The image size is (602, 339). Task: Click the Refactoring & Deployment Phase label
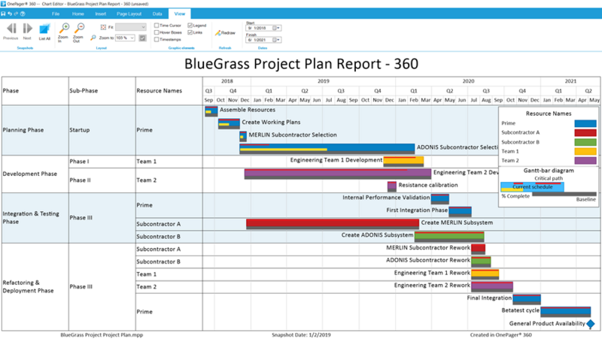pos(28,286)
